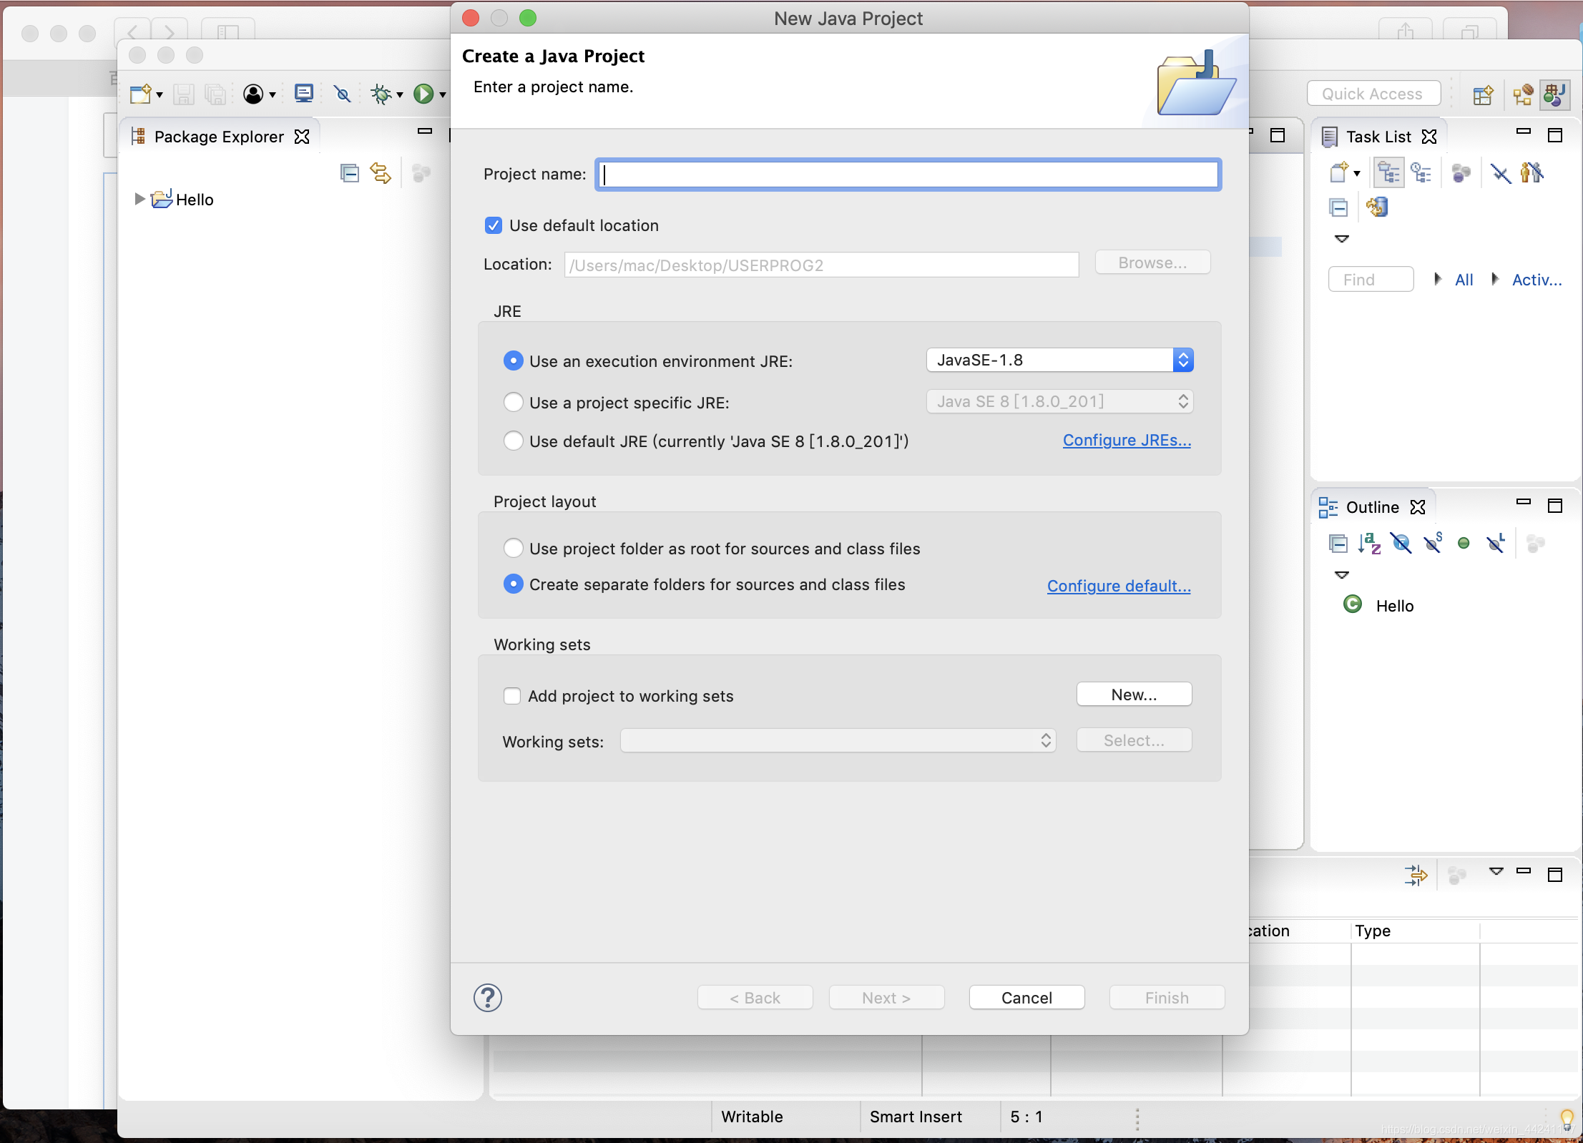Click the Debug bug icon in toolbar

tap(381, 94)
